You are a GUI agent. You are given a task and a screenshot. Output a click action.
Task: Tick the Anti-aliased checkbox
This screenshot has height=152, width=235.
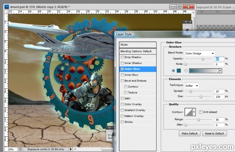coord(201,112)
